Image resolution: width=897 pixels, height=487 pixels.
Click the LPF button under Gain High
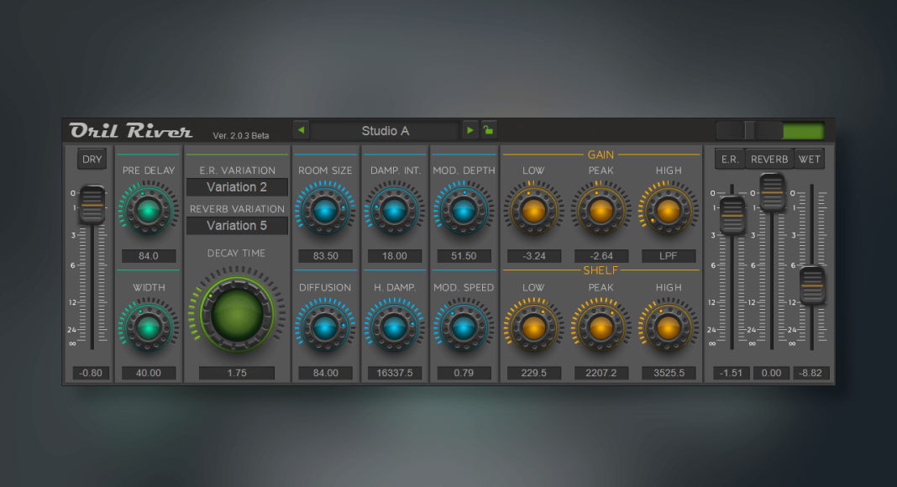click(669, 255)
